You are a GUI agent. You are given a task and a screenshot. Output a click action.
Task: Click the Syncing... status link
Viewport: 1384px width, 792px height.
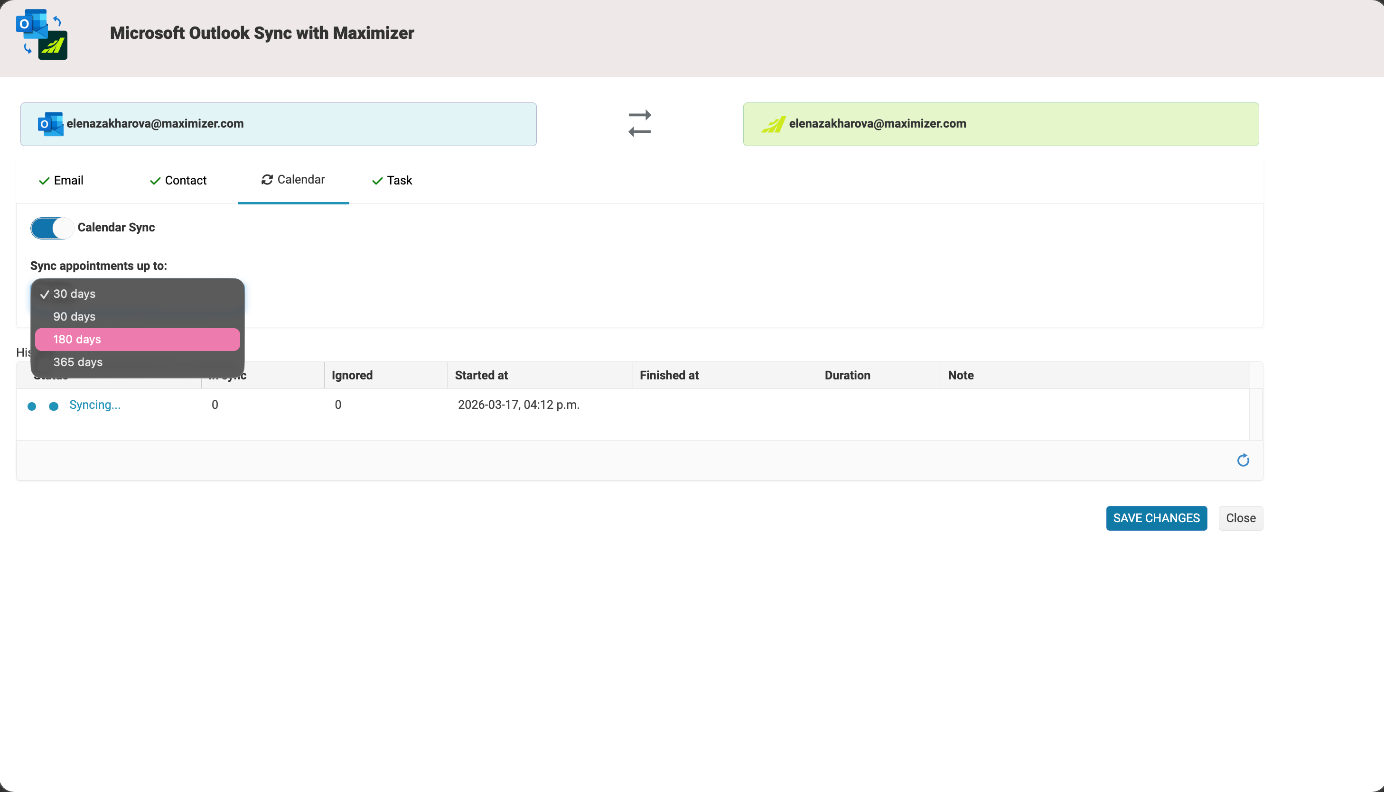95,405
